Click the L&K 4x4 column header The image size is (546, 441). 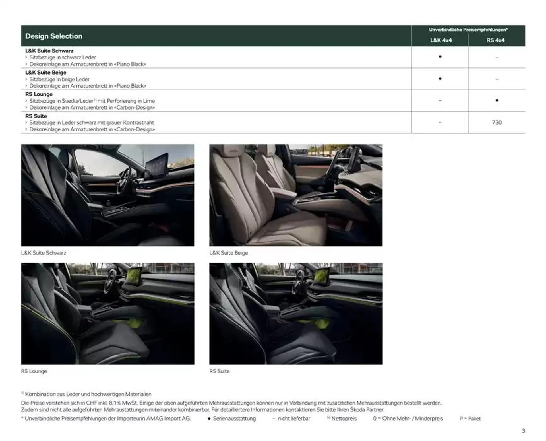(441, 40)
